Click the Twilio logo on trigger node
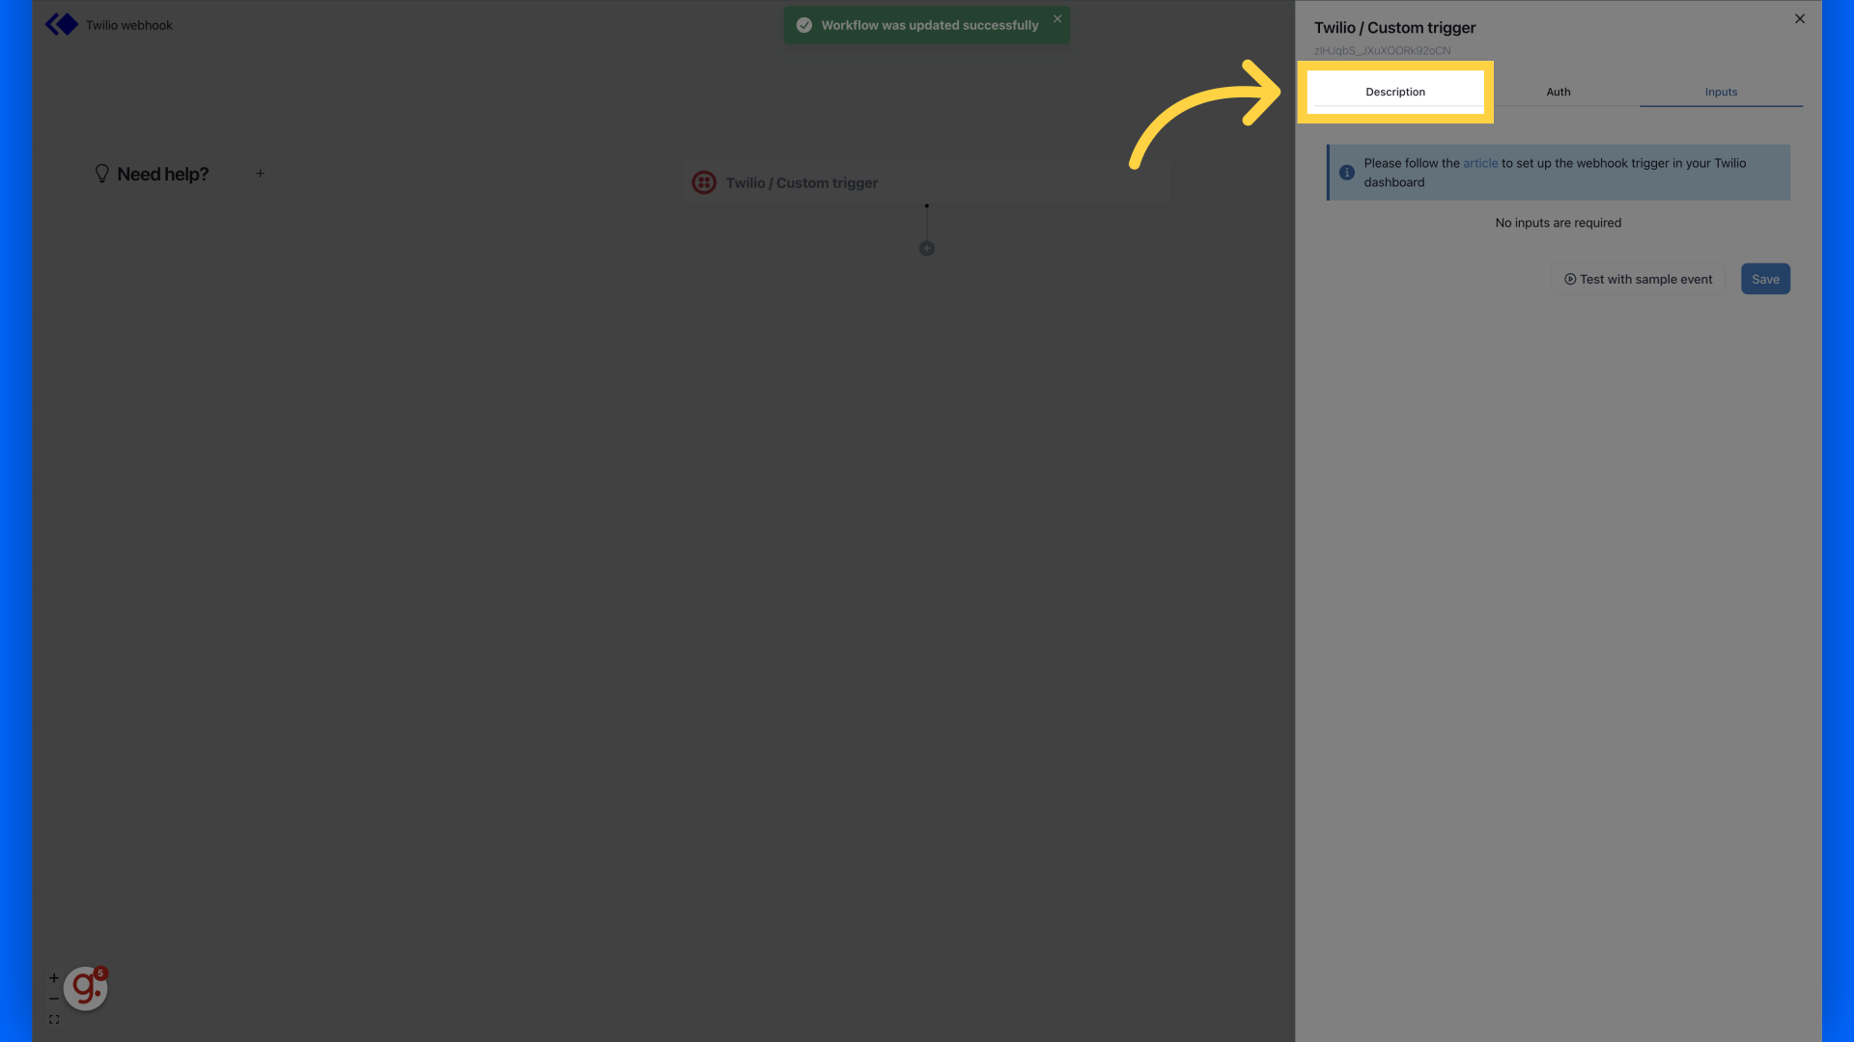This screenshot has width=1854, height=1042. point(704,182)
